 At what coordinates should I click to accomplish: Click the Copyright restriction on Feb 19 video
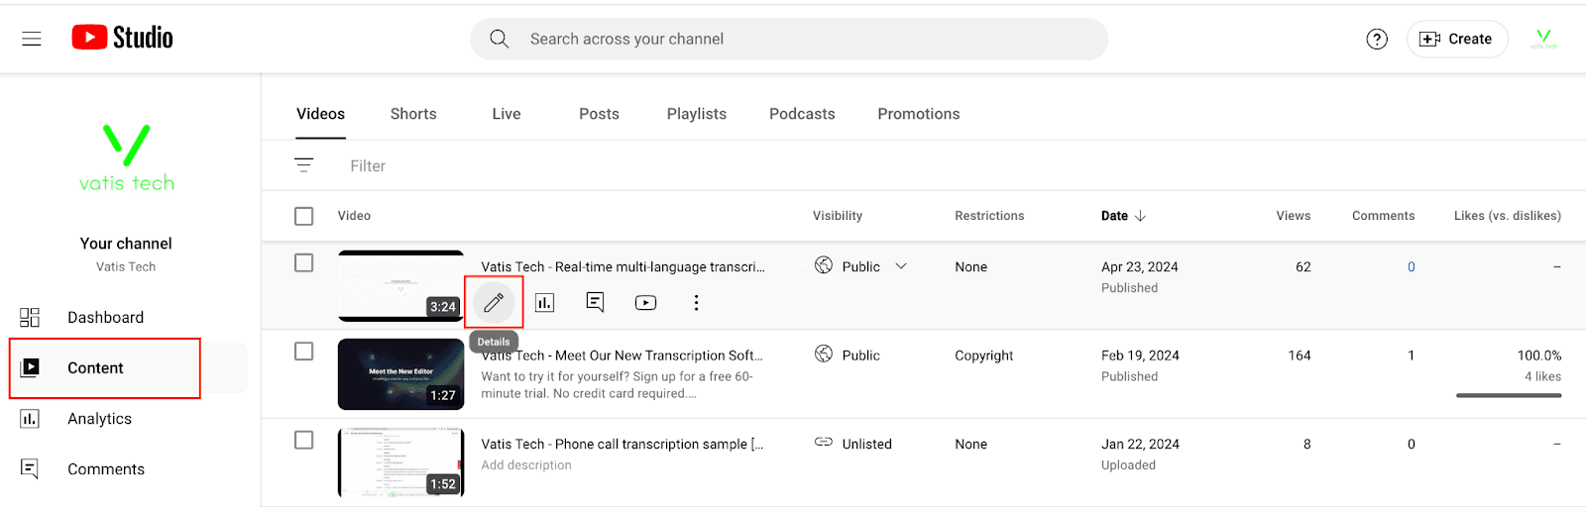[984, 355]
